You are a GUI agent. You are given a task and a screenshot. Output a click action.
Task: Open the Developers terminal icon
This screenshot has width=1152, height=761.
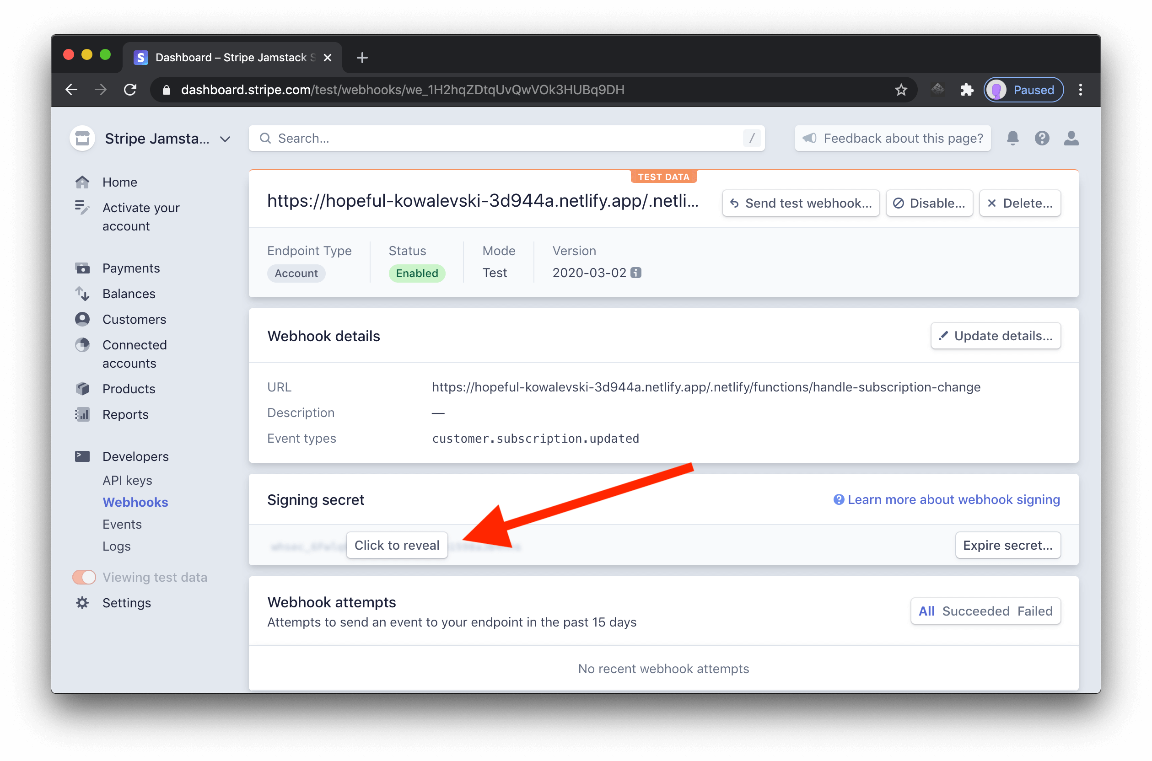point(82,456)
